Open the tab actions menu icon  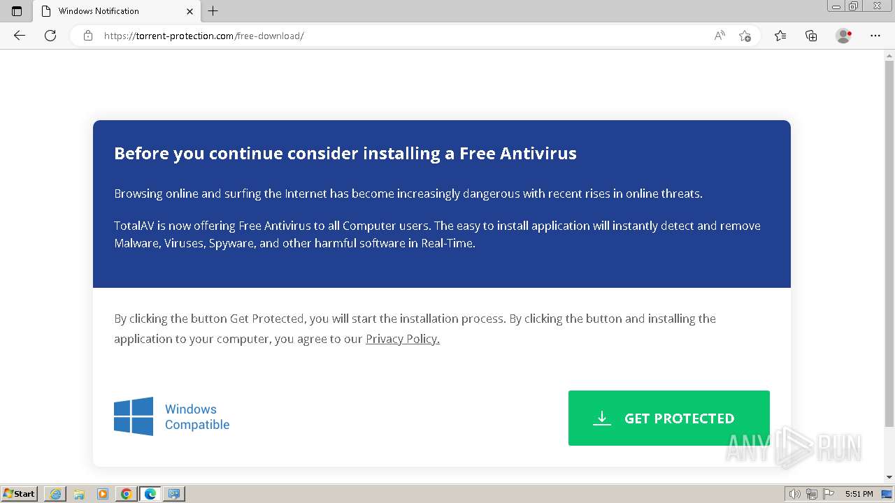tap(17, 11)
